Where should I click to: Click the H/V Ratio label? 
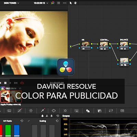pos(8,121)
